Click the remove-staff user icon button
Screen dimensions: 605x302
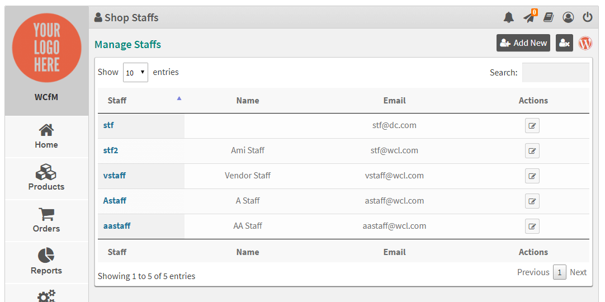pos(564,43)
